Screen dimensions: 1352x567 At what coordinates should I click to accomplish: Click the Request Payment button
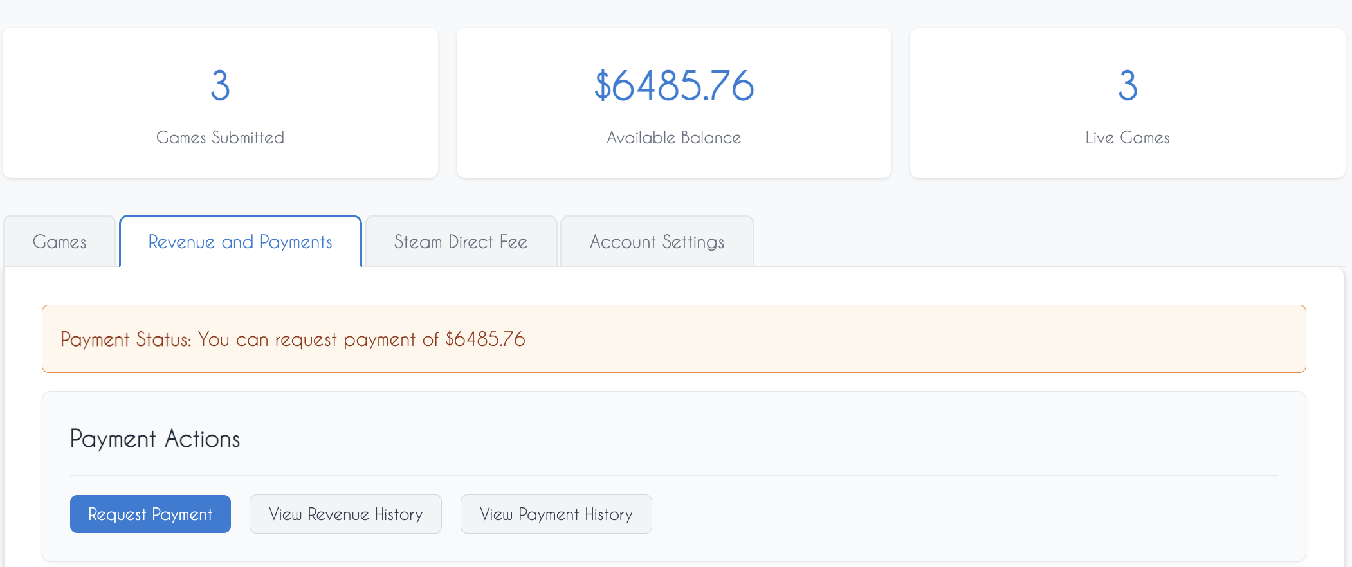click(x=150, y=514)
